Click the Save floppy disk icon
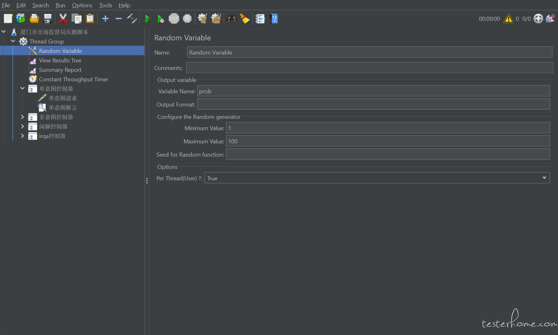The height and width of the screenshot is (335, 558). (x=48, y=19)
